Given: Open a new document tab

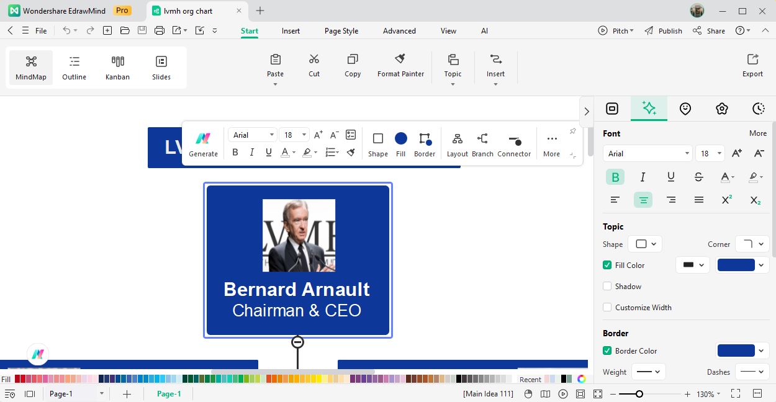Looking at the screenshot, I should click(260, 11).
